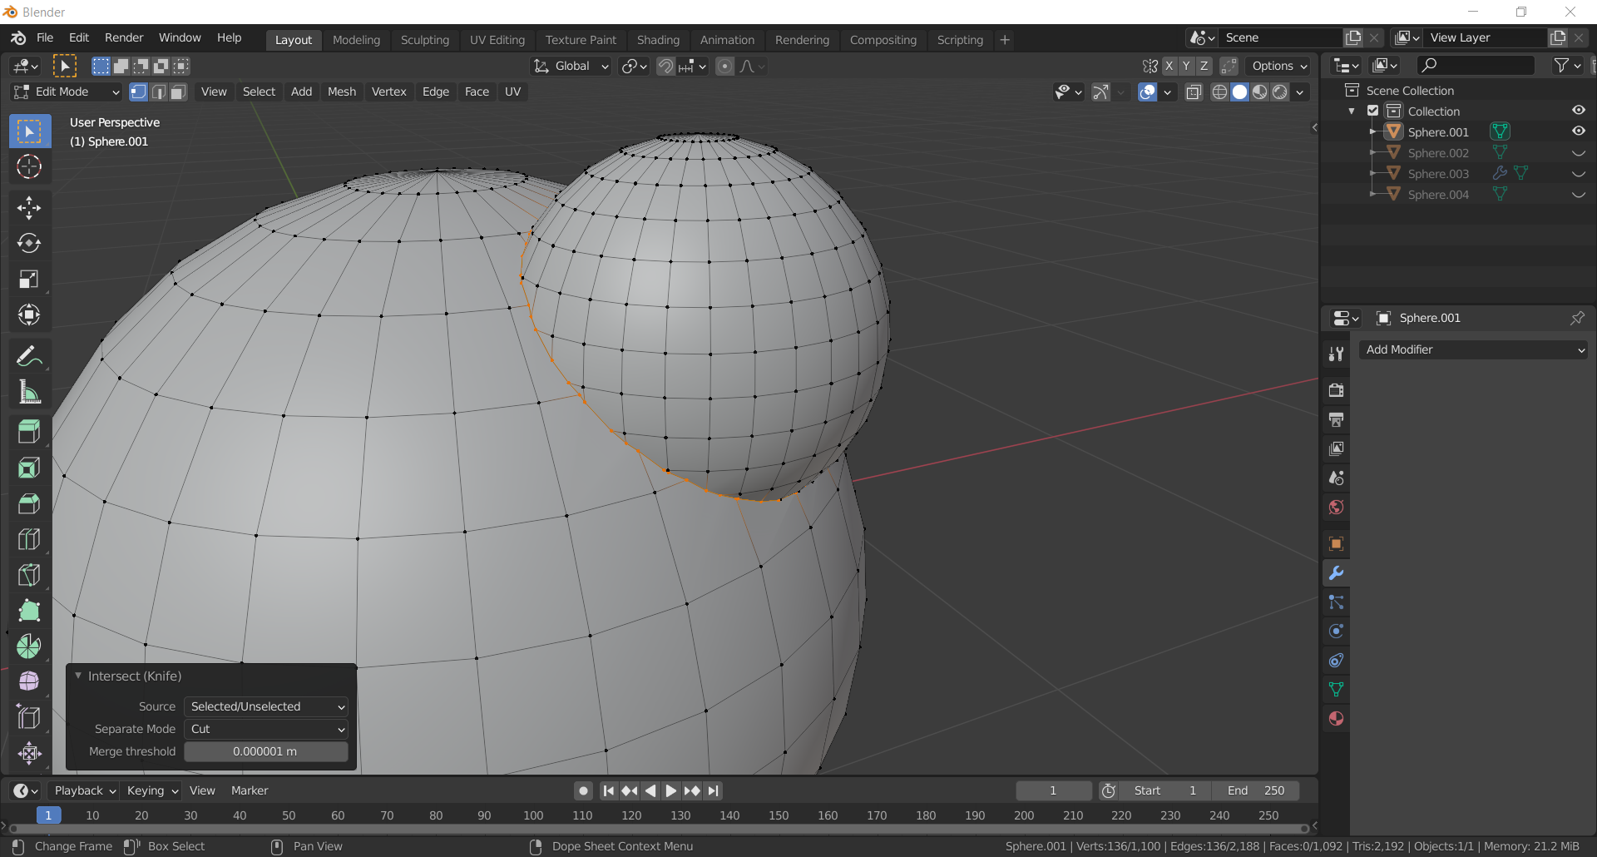Select the Smooth tool
This screenshot has width=1597, height=857.
coord(29,682)
